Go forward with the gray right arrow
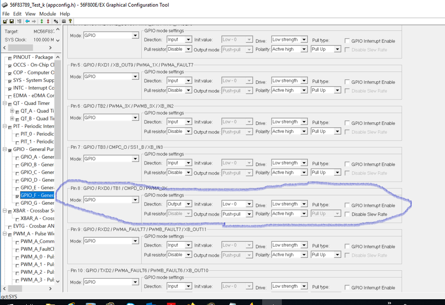The image size is (445, 305). click(x=34, y=21)
